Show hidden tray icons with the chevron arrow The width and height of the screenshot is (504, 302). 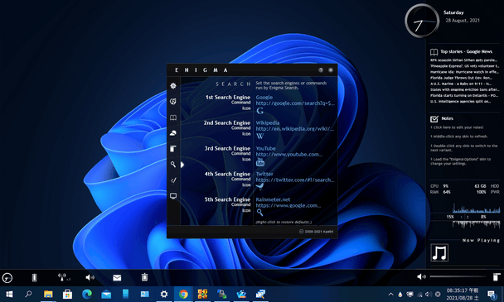click(x=391, y=294)
